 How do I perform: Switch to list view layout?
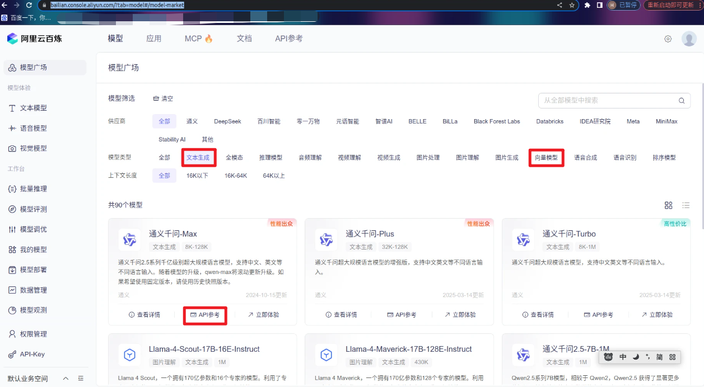click(686, 205)
